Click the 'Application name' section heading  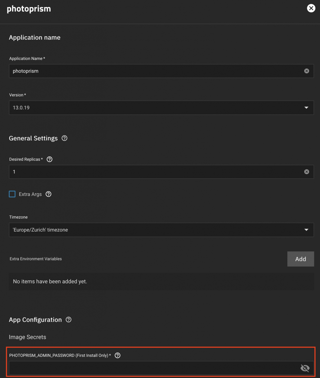(35, 37)
